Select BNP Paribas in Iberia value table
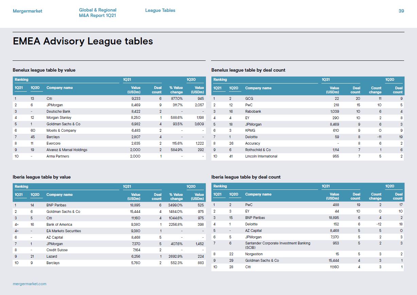The image size is (417, 295). tap(56, 205)
